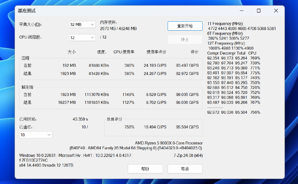The image size is (298, 184).
Task: Click the 速度: column header
Action: pyautogui.click(x=102, y=52)
